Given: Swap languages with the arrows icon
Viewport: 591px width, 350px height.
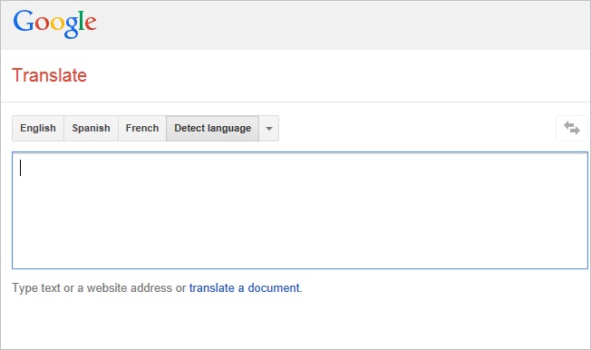Looking at the screenshot, I should click(x=571, y=128).
